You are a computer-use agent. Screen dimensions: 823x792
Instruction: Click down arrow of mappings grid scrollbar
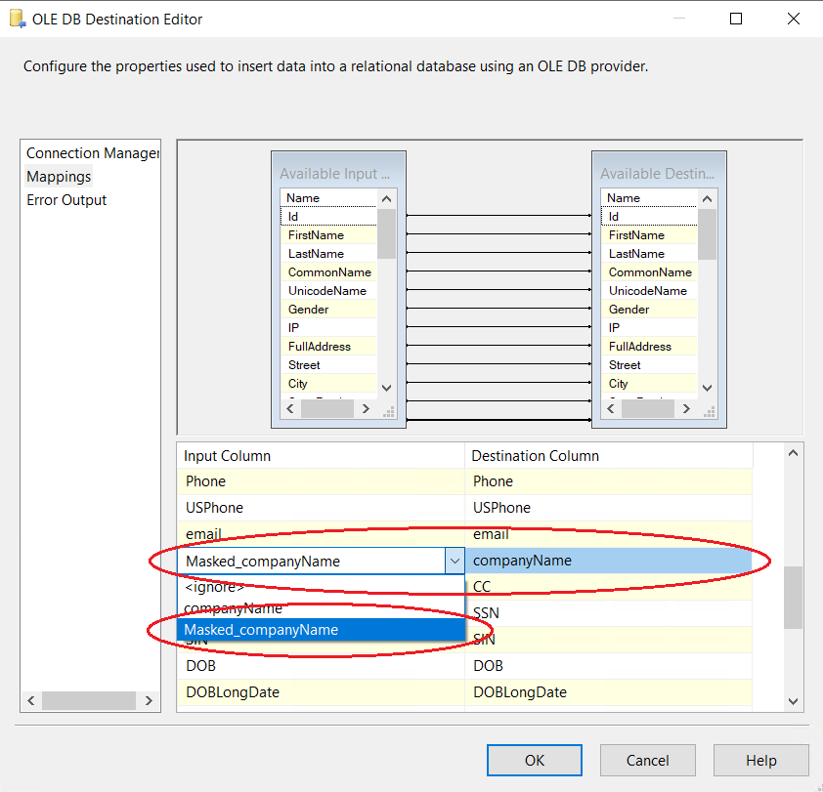(794, 700)
